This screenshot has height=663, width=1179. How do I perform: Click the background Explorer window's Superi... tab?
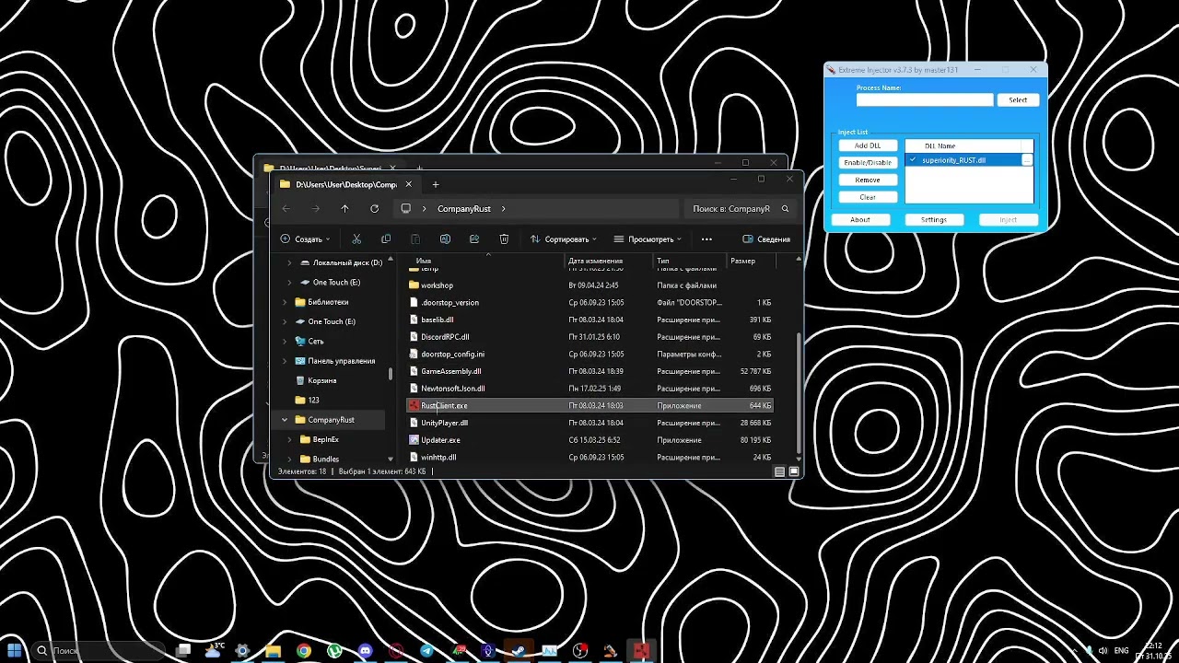click(x=328, y=168)
